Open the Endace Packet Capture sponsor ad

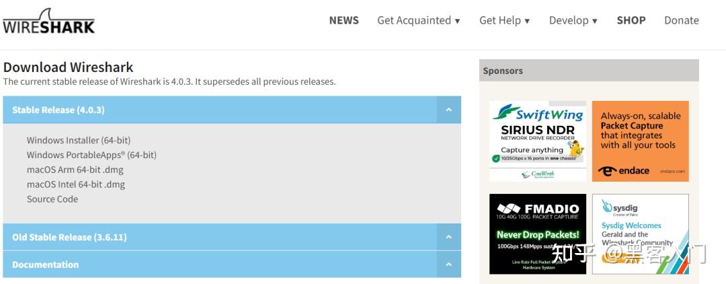(640, 141)
